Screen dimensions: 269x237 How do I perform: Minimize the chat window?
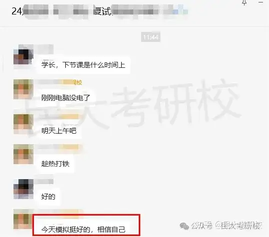pos(261,2)
